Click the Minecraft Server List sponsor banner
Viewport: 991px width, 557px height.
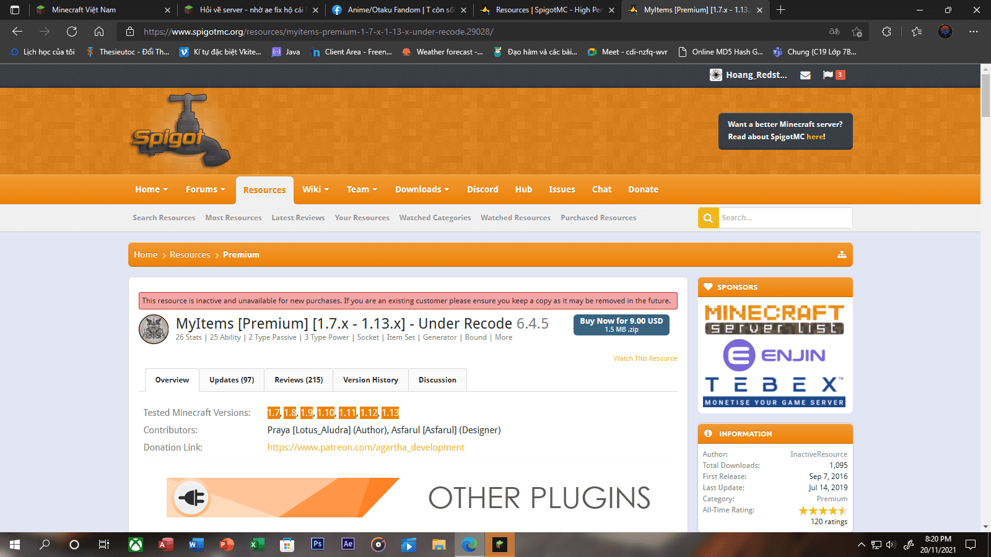(x=775, y=319)
